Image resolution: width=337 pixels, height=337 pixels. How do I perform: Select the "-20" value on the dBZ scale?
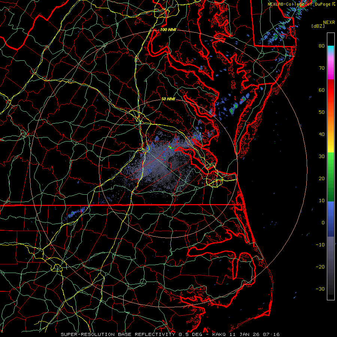point(320,267)
